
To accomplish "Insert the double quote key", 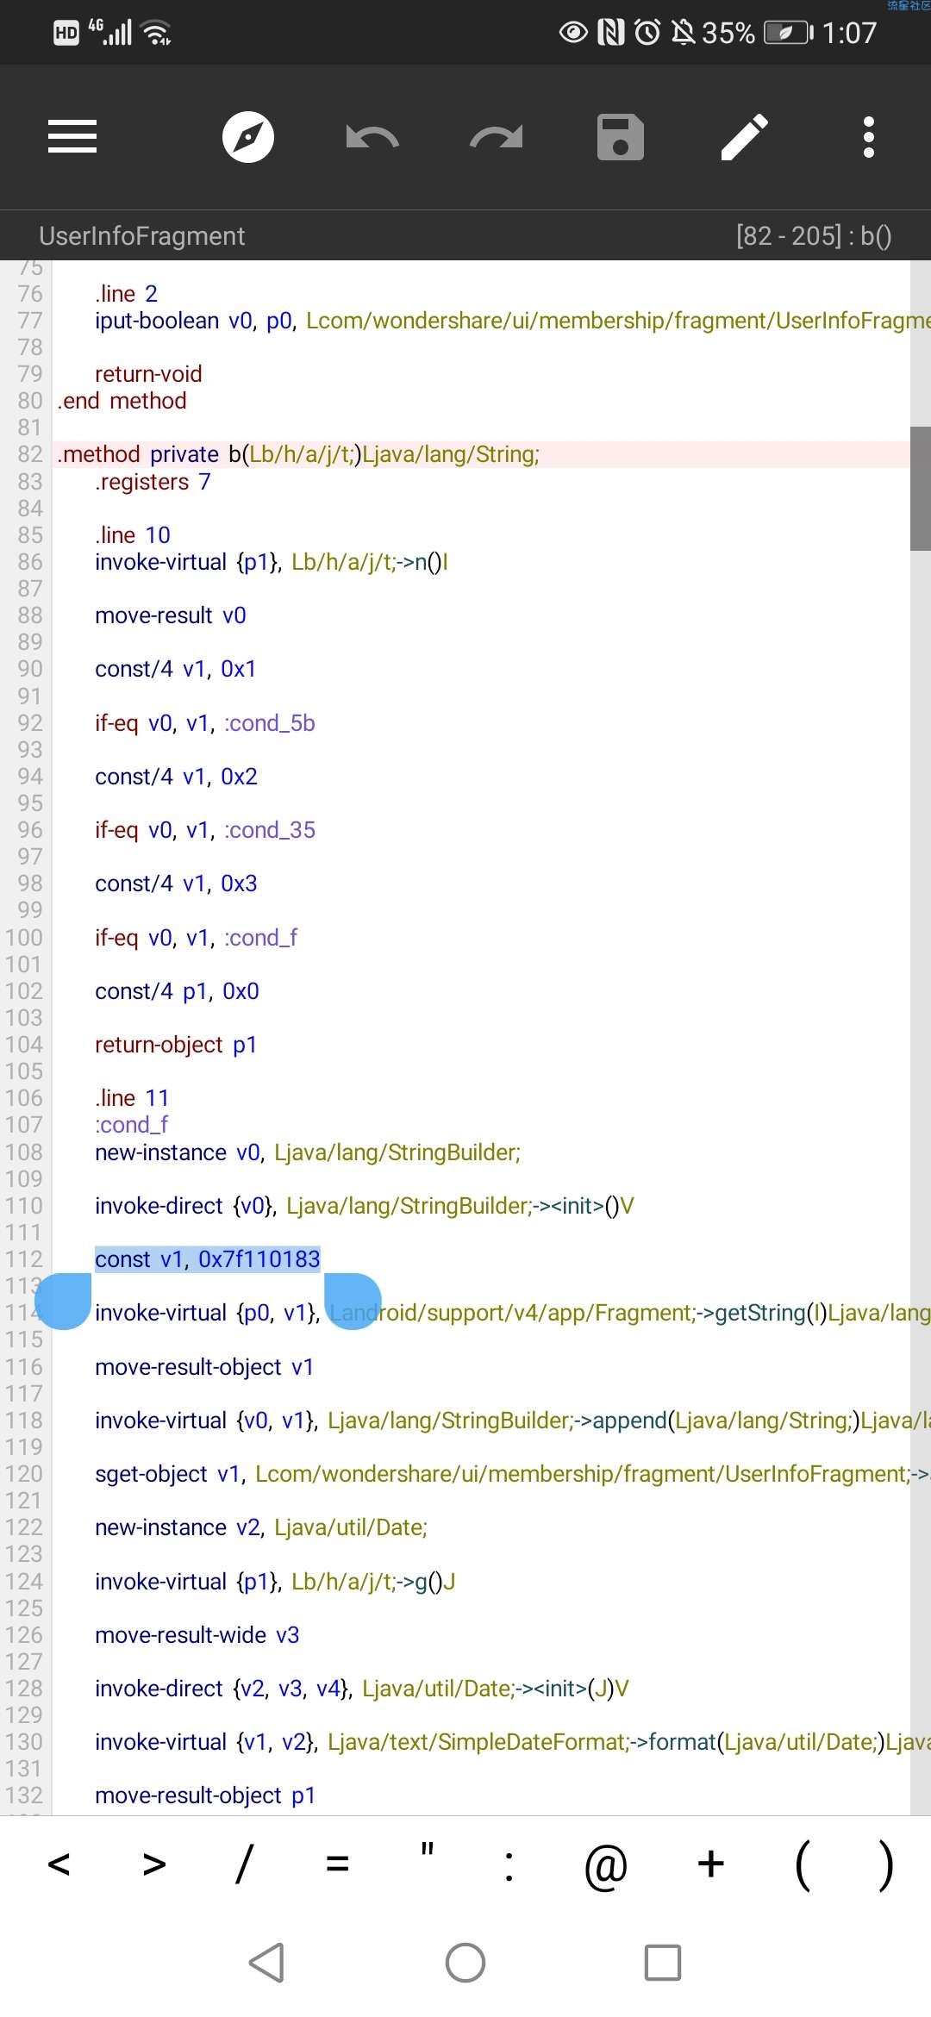I will pos(427,1850).
